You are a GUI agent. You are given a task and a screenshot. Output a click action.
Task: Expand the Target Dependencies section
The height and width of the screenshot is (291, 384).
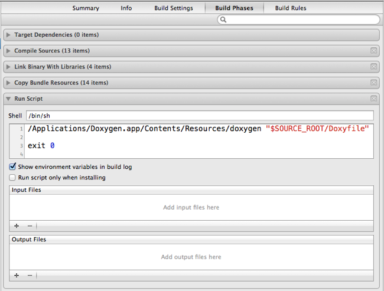8,35
